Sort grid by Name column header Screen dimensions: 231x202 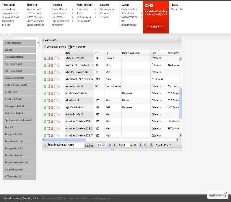pos(79,53)
